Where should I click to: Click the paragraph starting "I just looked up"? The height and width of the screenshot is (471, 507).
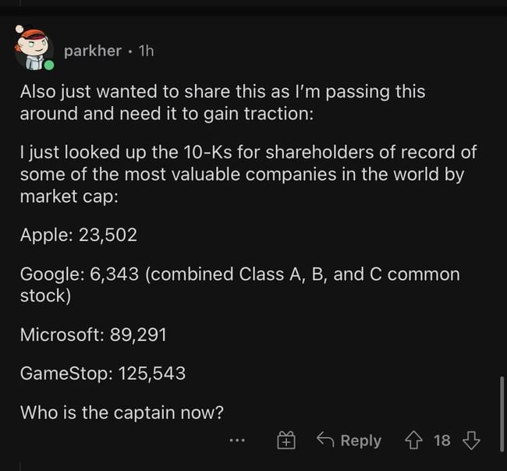pos(248,163)
